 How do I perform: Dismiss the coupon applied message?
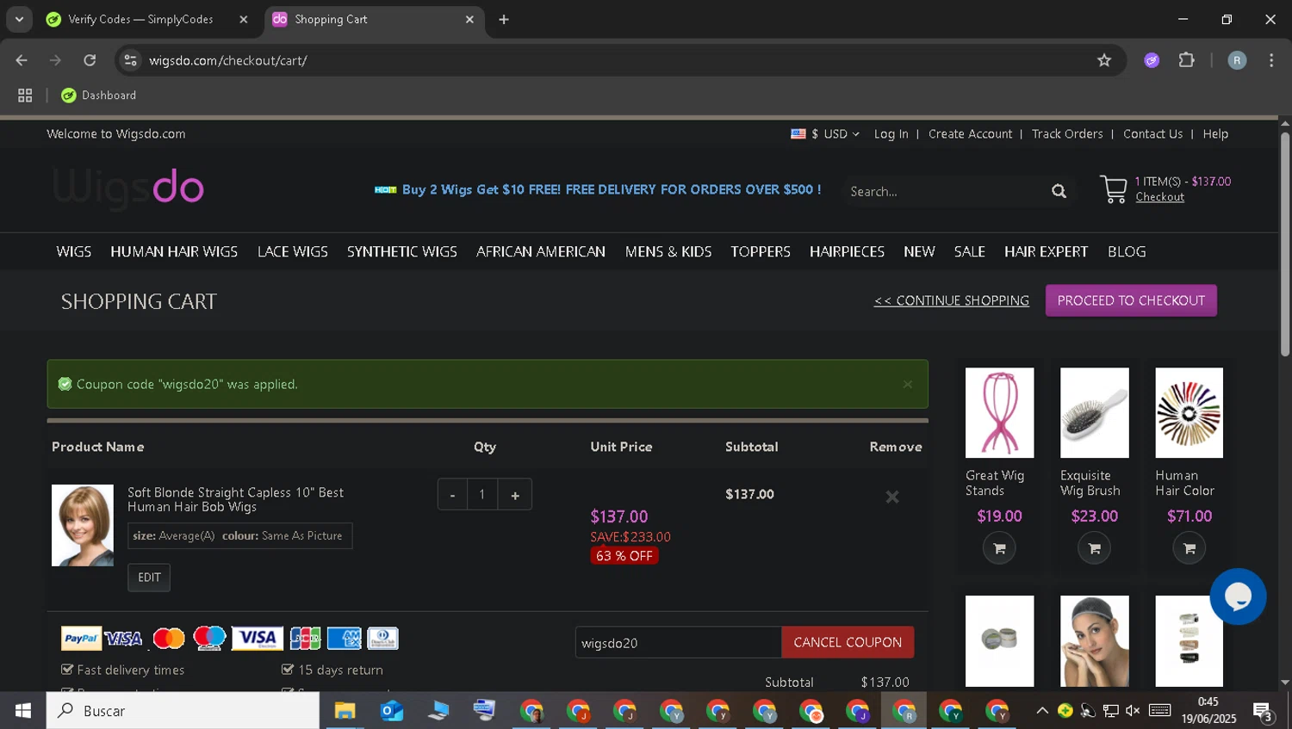point(908,385)
